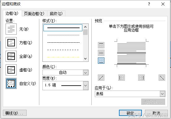Select the dotted line style
Image resolution: width=171 pixels, height=119 pixels.
(x=63, y=35)
